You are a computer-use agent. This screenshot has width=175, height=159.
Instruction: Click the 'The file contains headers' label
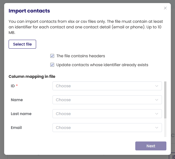(x=81, y=56)
